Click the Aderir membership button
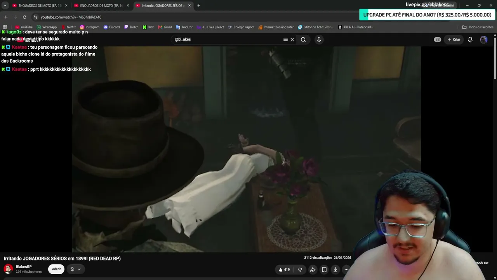The height and width of the screenshot is (280, 497). click(56, 269)
